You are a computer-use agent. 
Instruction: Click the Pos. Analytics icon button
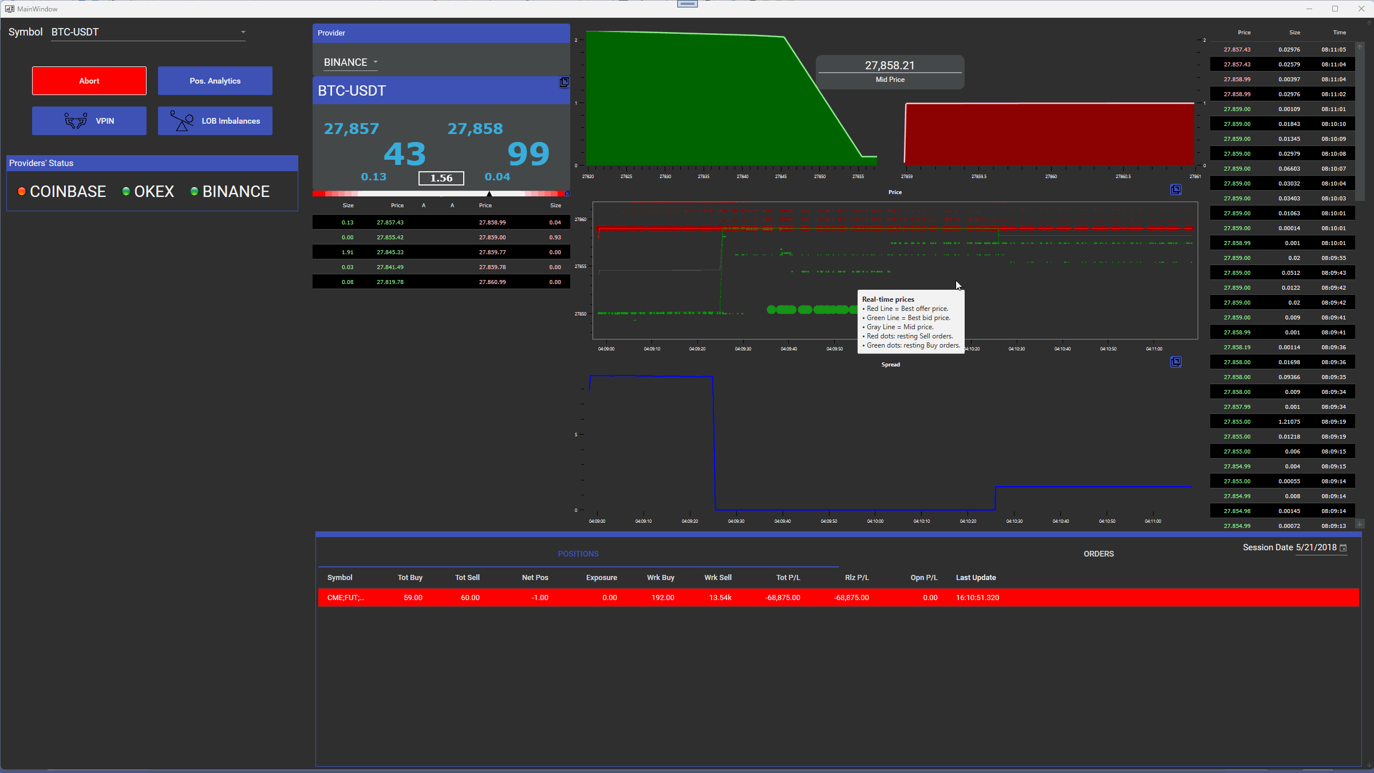(214, 80)
